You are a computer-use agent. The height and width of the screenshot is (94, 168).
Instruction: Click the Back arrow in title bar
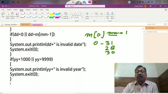tap(3, 6)
